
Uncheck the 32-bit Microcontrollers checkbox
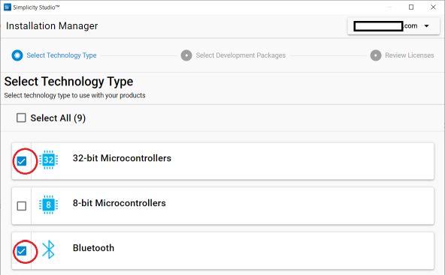[22, 161]
